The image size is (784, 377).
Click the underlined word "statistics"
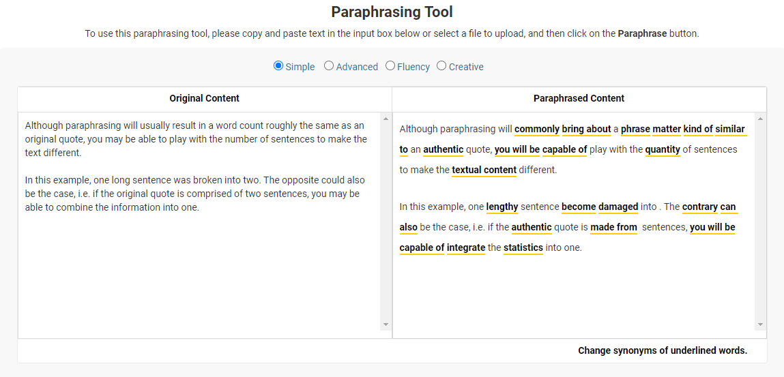(x=523, y=248)
